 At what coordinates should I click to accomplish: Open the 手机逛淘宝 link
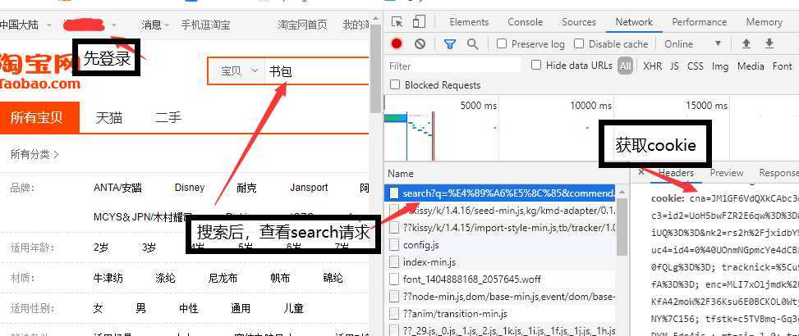pyautogui.click(x=205, y=25)
